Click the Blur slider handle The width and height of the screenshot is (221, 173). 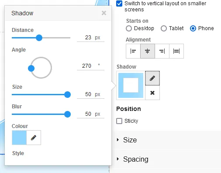point(67,114)
